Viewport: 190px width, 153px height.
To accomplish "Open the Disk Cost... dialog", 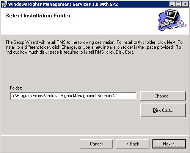I will (x=163, y=110).
